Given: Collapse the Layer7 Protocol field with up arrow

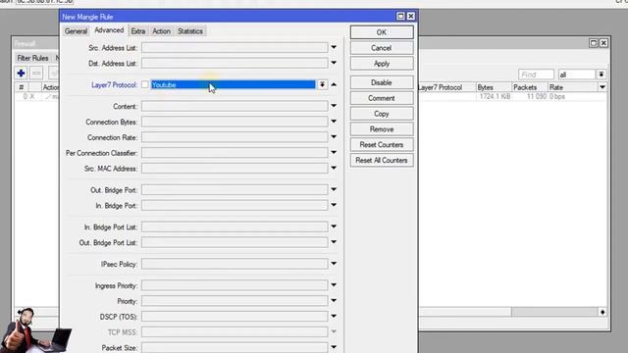Looking at the screenshot, I should (334, 84).
